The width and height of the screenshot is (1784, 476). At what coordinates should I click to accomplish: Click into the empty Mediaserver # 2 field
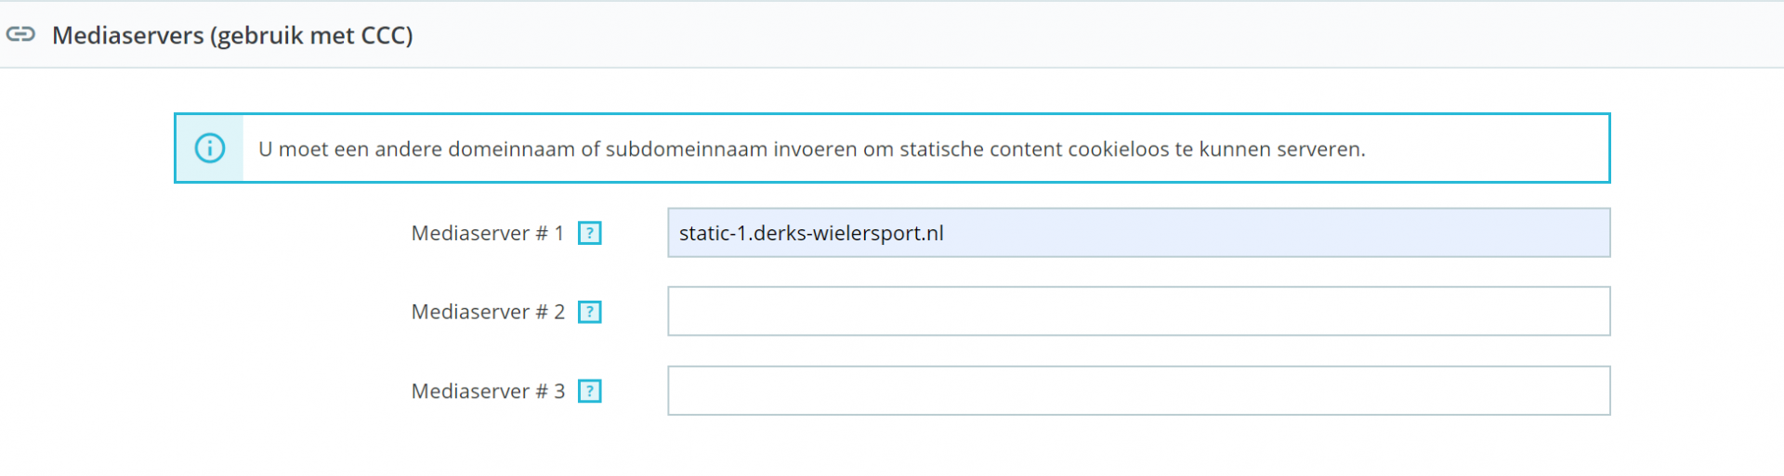[x=1138, y=312]
